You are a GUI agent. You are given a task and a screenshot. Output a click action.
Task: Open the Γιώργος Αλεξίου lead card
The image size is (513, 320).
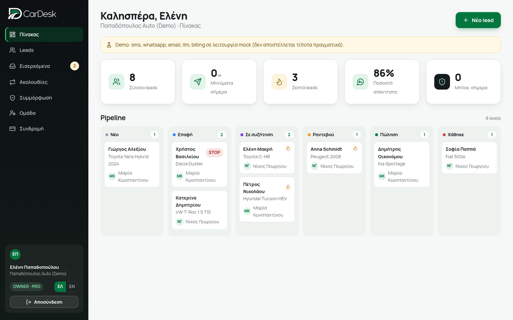tap(132, 164)
